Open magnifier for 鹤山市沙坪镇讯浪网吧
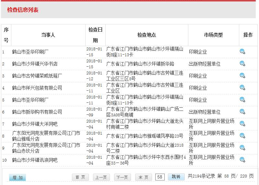The image size is (259, 185). click(x=242, y=160)
